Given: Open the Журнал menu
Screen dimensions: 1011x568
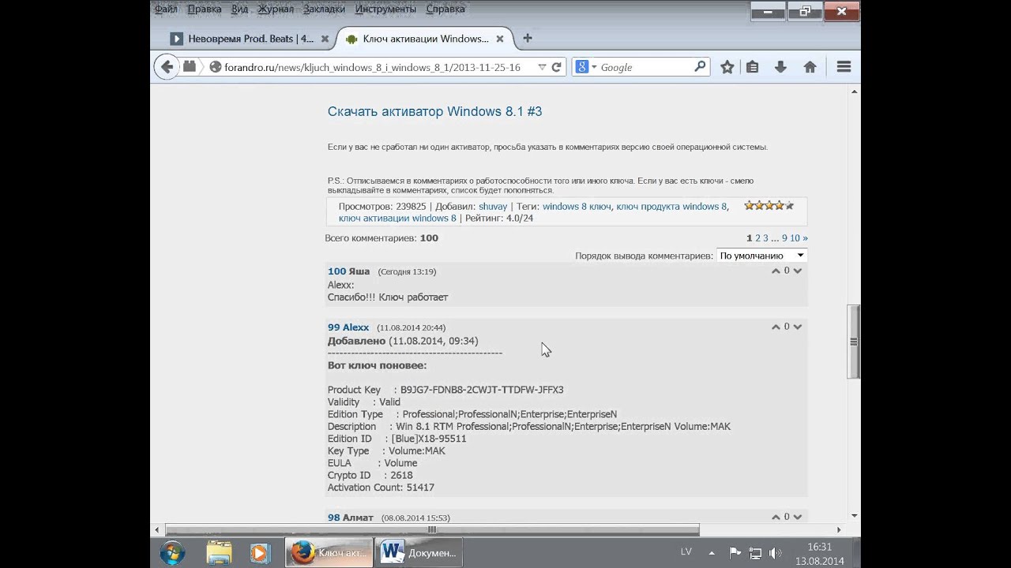Looking at the screenshot, I should click(x=275, y=9).
